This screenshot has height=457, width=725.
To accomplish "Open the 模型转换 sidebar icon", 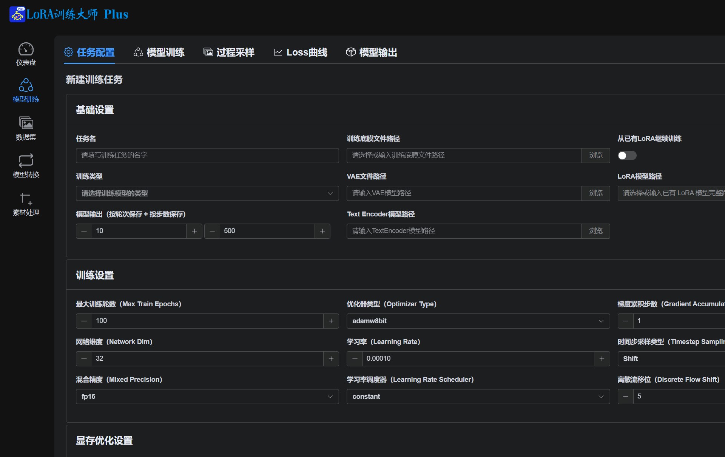I will point(26,166).
